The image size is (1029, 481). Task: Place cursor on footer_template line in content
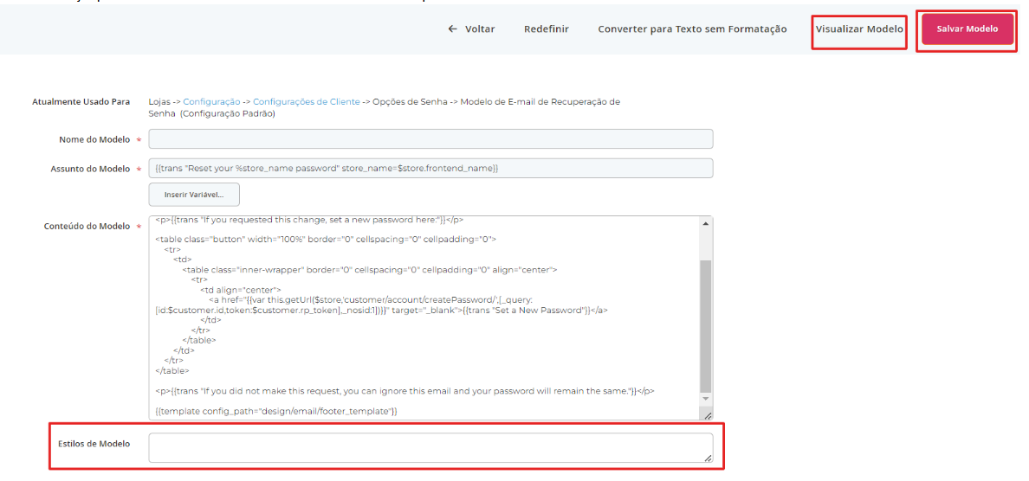click(x=277, y=411)
